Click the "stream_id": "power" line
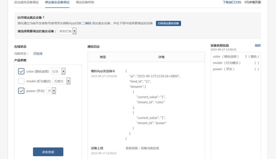This screenshot has width=276, height=159. point(151,123)
